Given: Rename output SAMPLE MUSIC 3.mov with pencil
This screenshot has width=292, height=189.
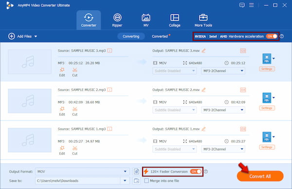Looking at the screenshot, I should coord(203,51).
